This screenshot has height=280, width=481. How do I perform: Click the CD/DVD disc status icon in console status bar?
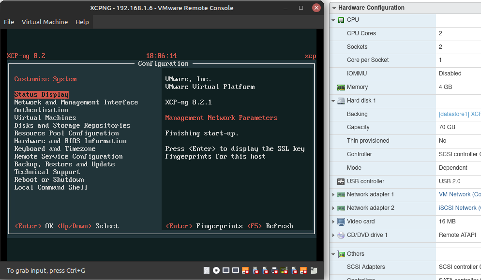(x=216, y=270)
